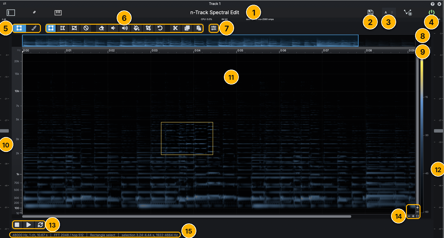Image resolution: width=444 pixels, height=238 pixels.
Task: Click the crop tool icon
Action: [x=148, y=28]
